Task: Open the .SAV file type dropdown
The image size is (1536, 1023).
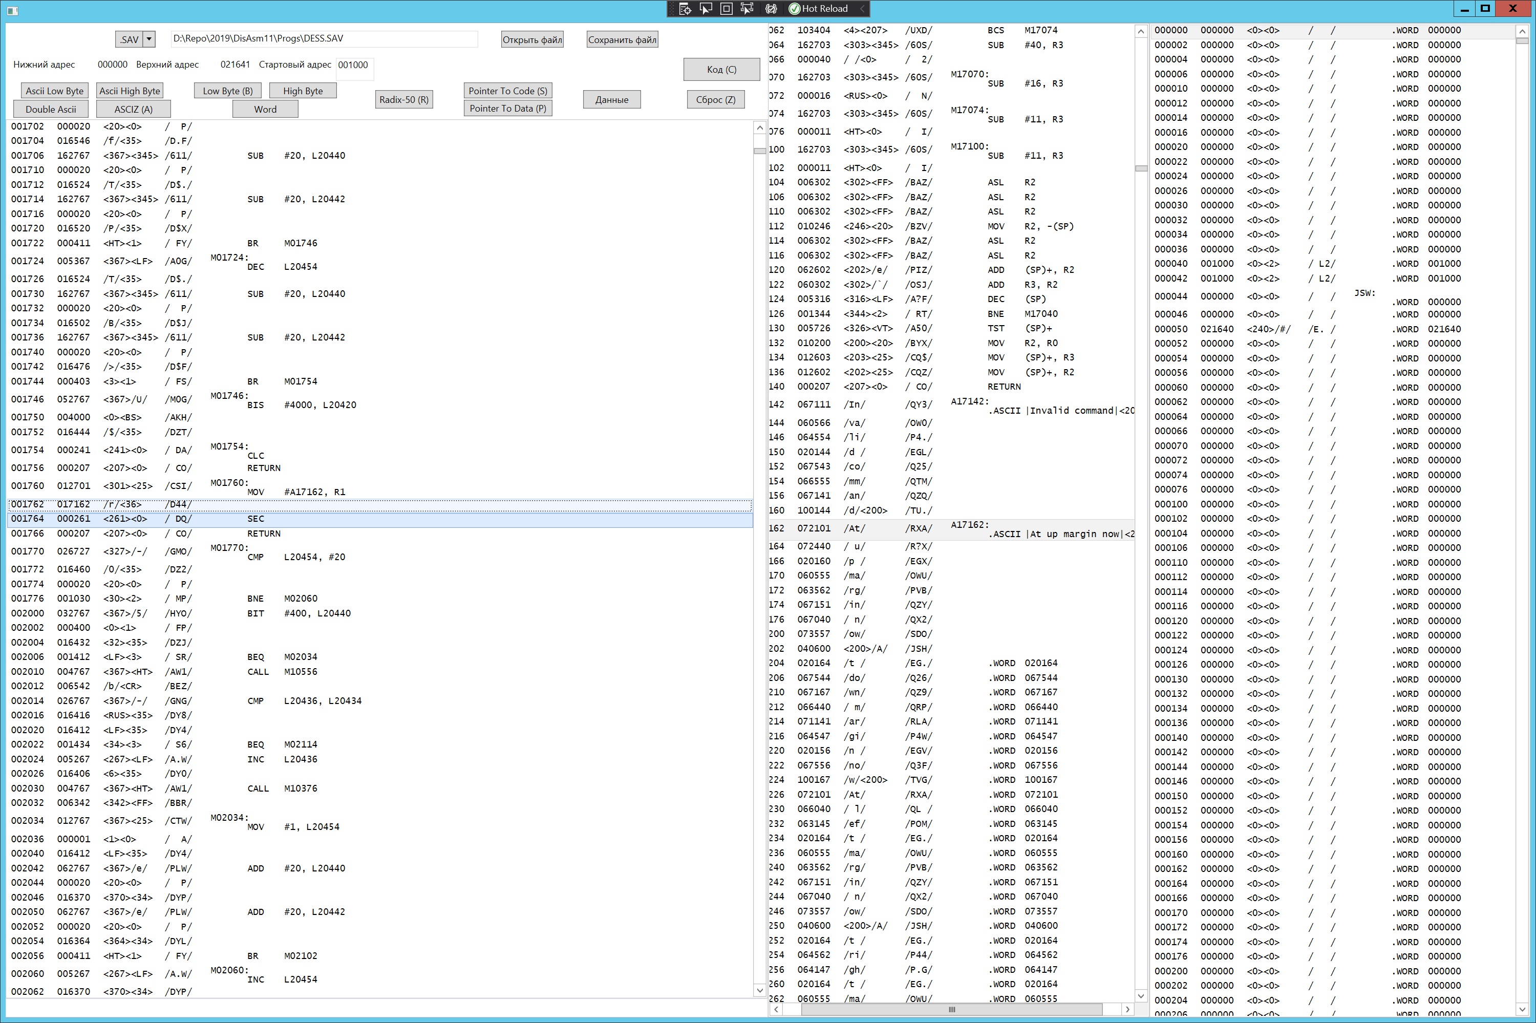Action: [x=148, y=39]
